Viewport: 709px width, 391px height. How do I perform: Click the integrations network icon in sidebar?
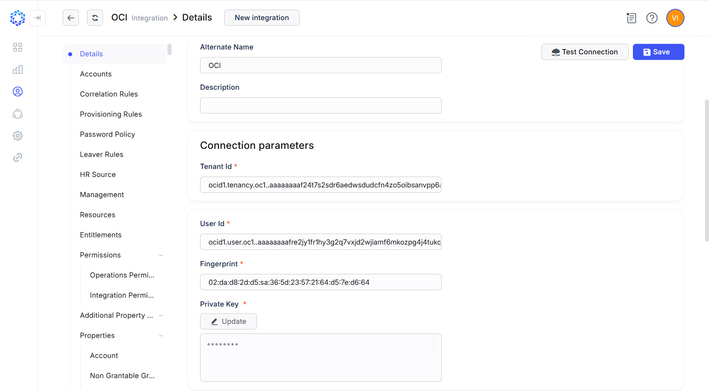(x=17, y=114)
